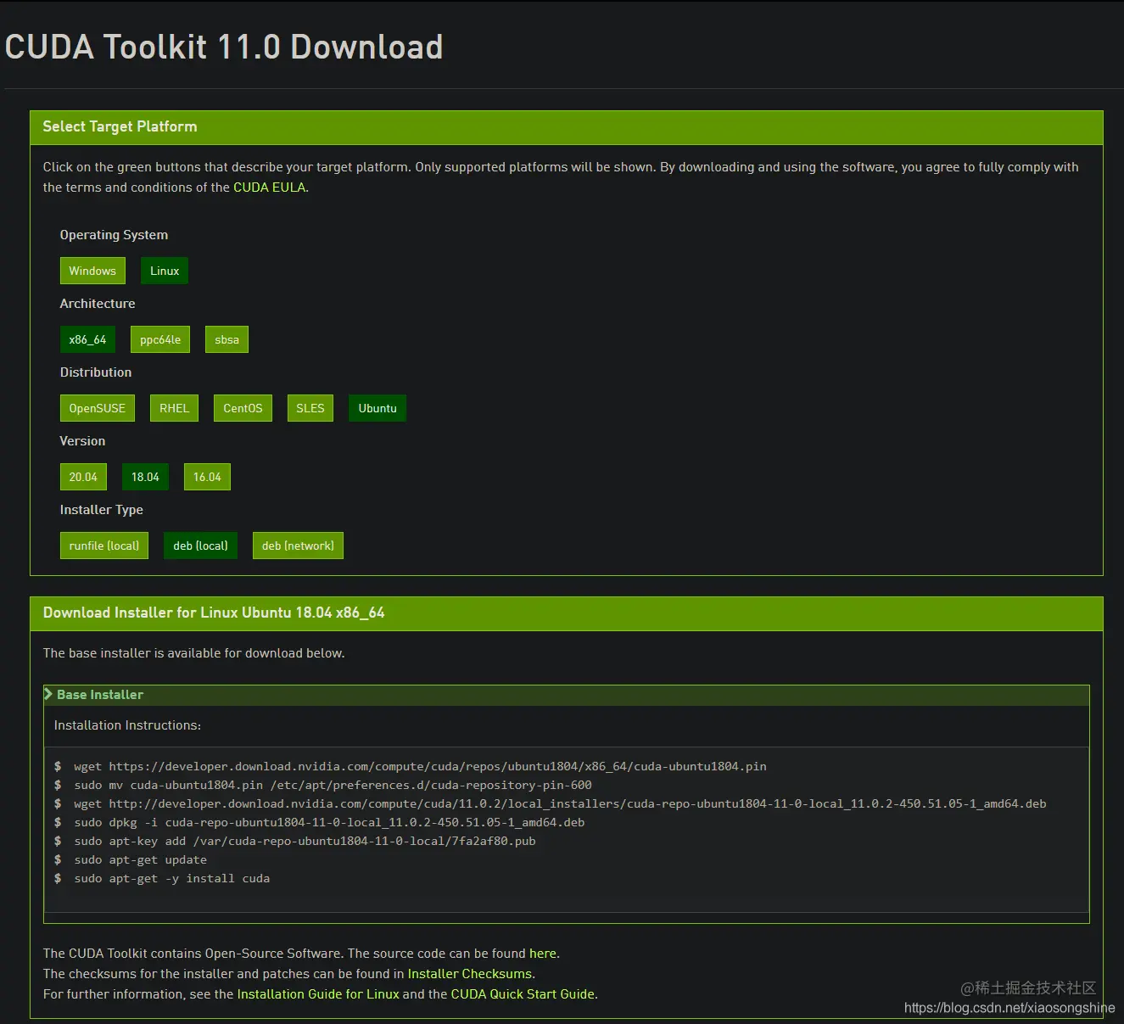1124x1024 pixels.
Task: Open CUDA Quick Start Guide link
Action: 523,994
